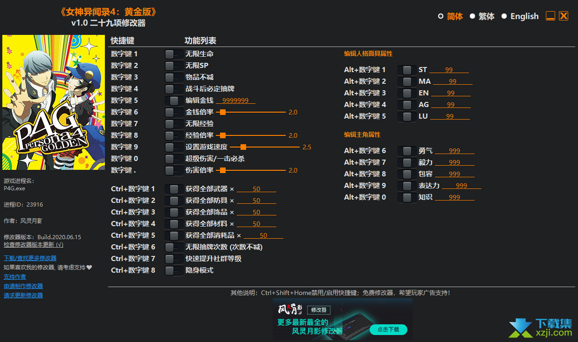The image size is (578, 342).
Task: Click 检查修改器版本更新 link
Action: [34, 244]
